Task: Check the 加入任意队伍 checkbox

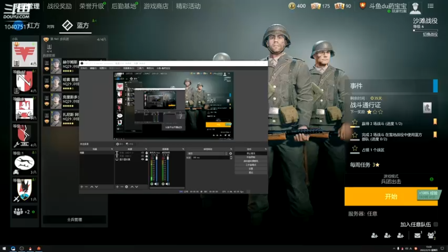Action: [x=436, y=225]
